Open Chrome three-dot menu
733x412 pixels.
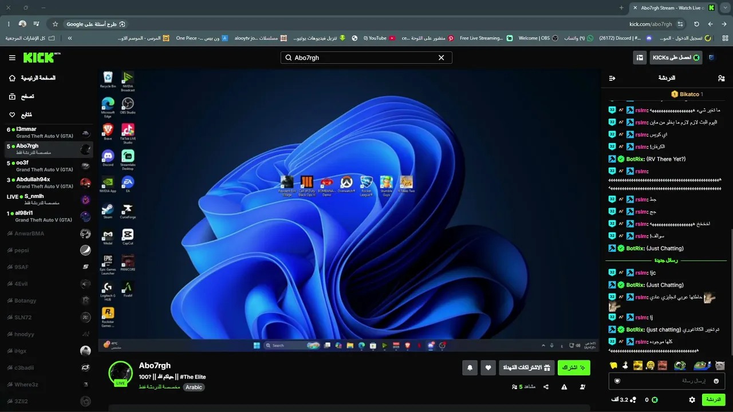click(x=9, y=24)
